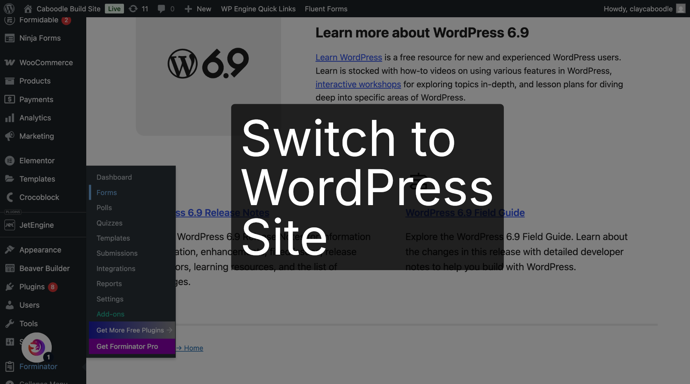Open the comments bubble icon
Viewport: 690px width, 384px height.
[x=161, y=9]
